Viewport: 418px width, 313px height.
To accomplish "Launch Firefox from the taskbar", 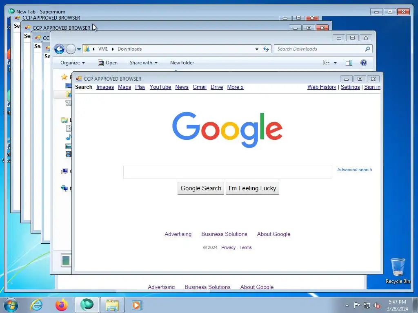I will tap(62, 305).
